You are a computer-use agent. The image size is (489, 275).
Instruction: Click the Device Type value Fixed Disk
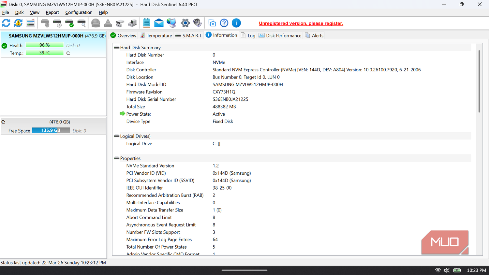tap(223, 121)
